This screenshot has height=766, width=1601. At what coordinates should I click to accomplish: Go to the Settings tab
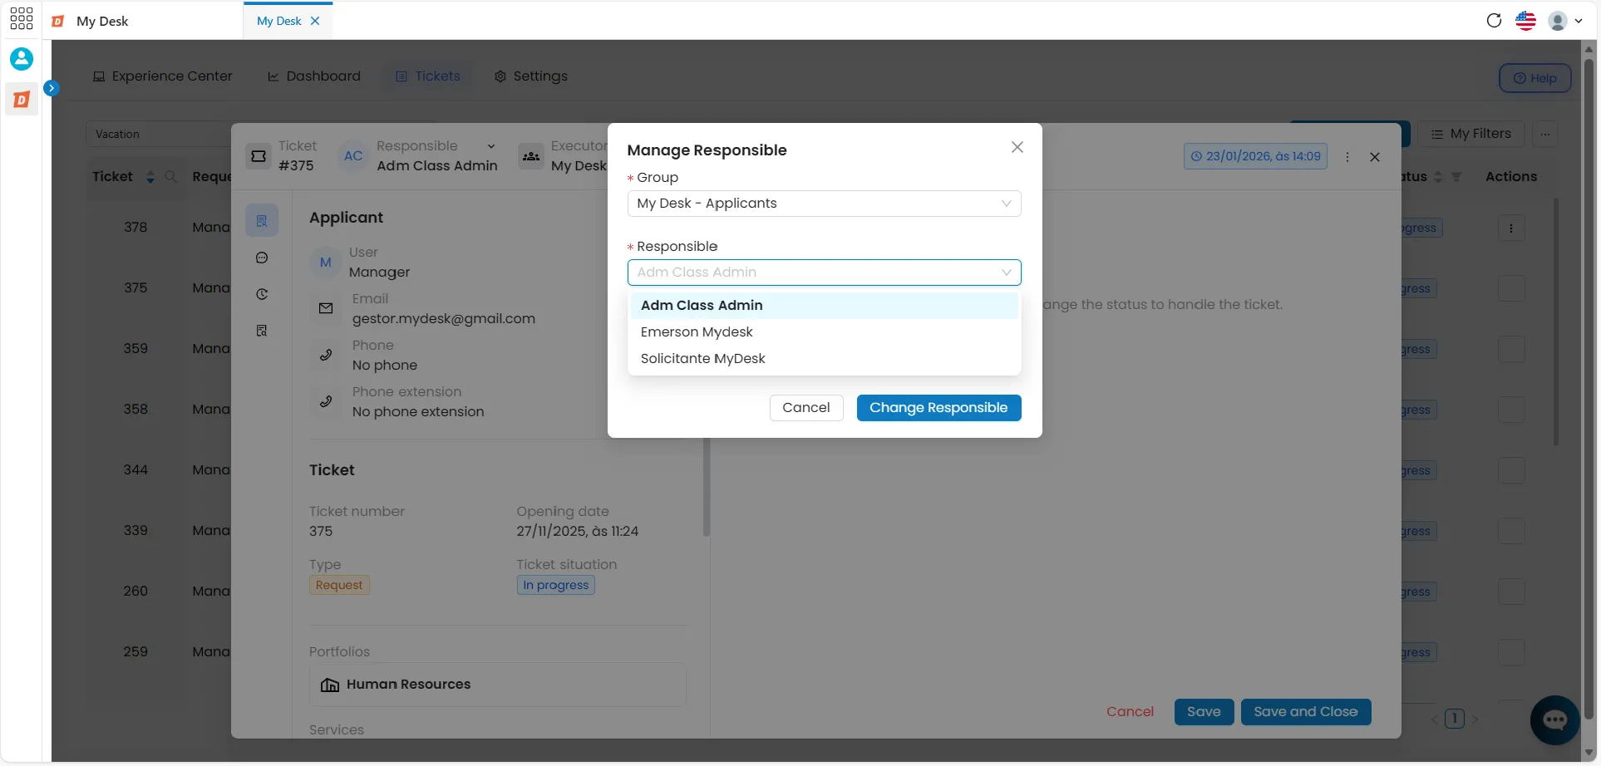[x=531, y=76]
